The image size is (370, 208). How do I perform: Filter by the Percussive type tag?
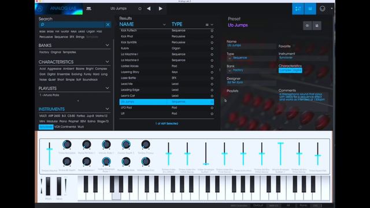tap(46, 37)
